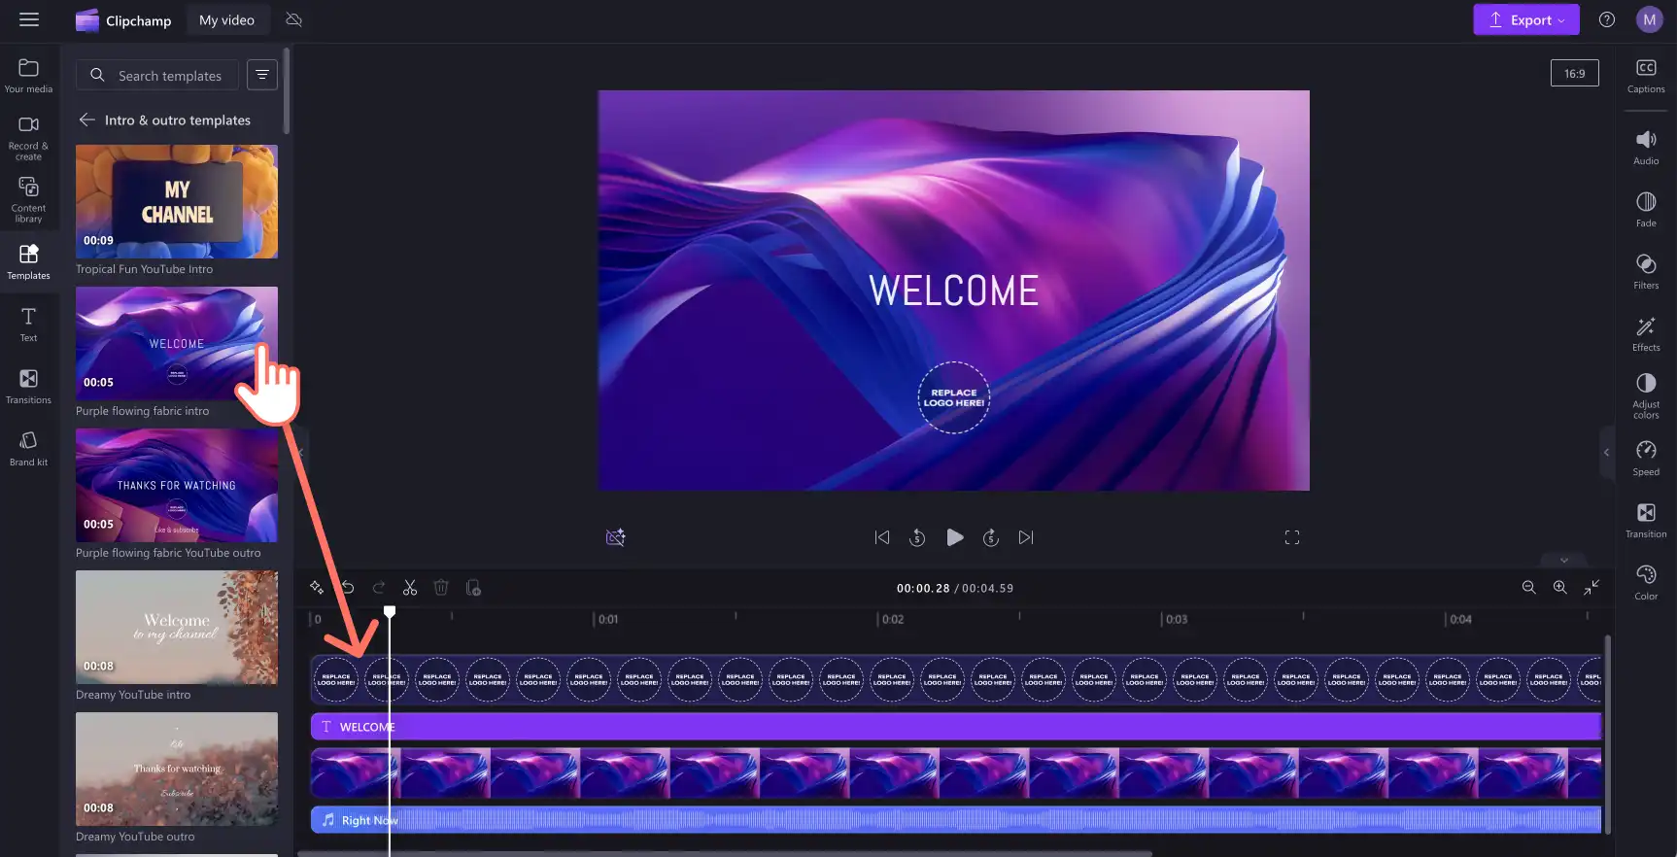Select Tropical Fun YouTube Intro thumbnail
1677x857 pixels.
pos(177,201)
